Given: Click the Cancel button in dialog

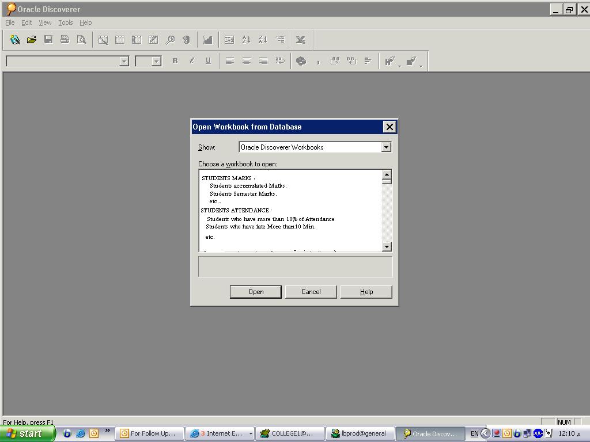Looking at the screenshot, I should [x=311, y=292].
